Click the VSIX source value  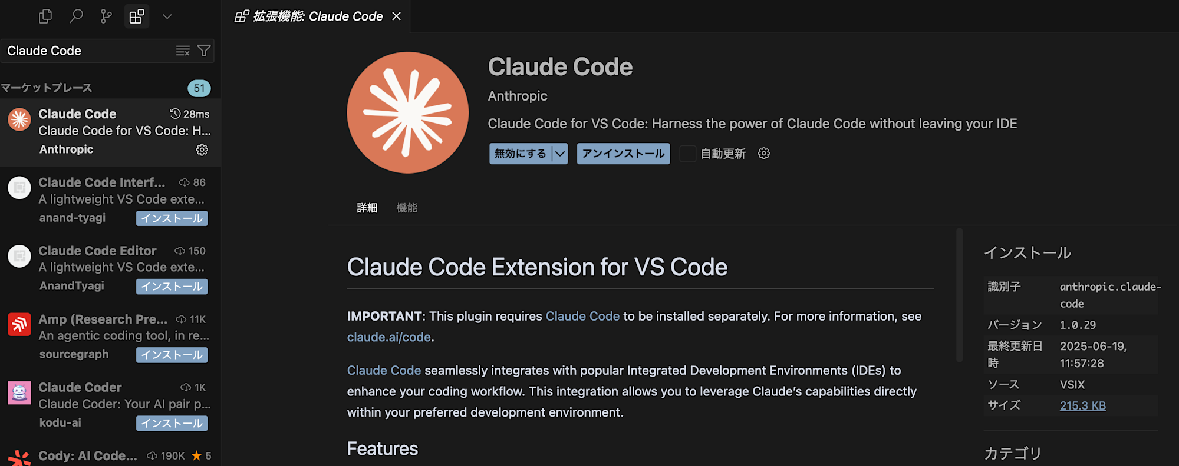coord(1072,385)
